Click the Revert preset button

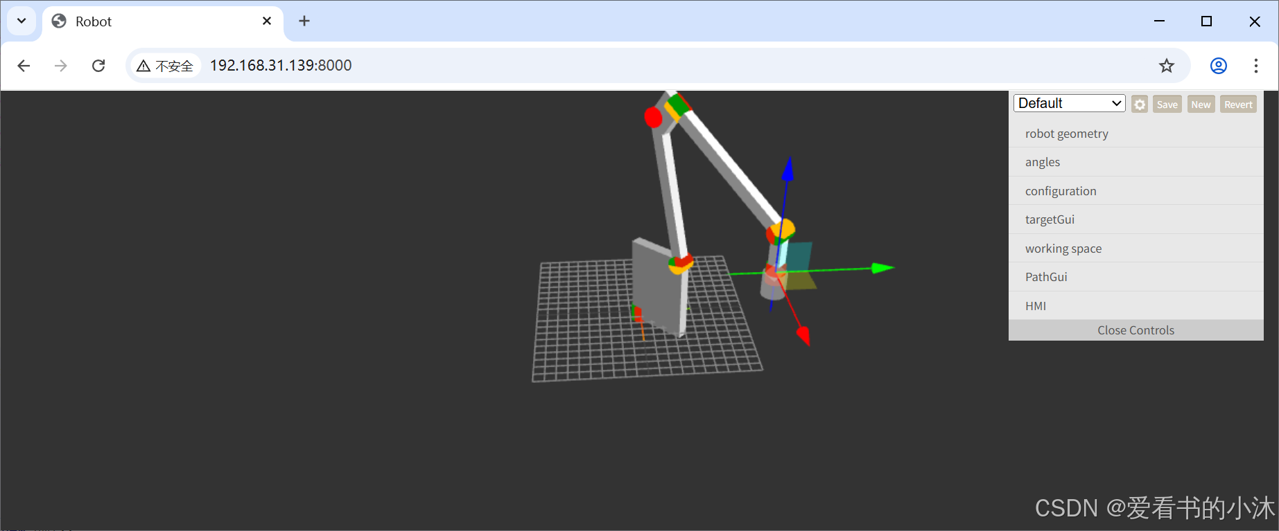(1238, 105)
